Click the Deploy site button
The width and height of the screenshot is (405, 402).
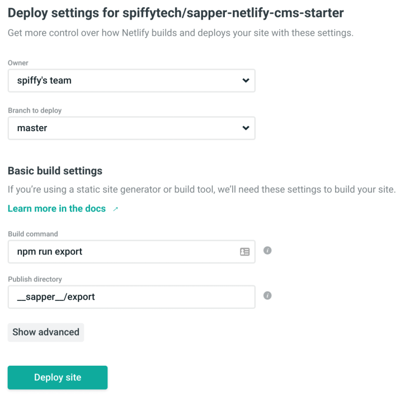tap(58, 377)
